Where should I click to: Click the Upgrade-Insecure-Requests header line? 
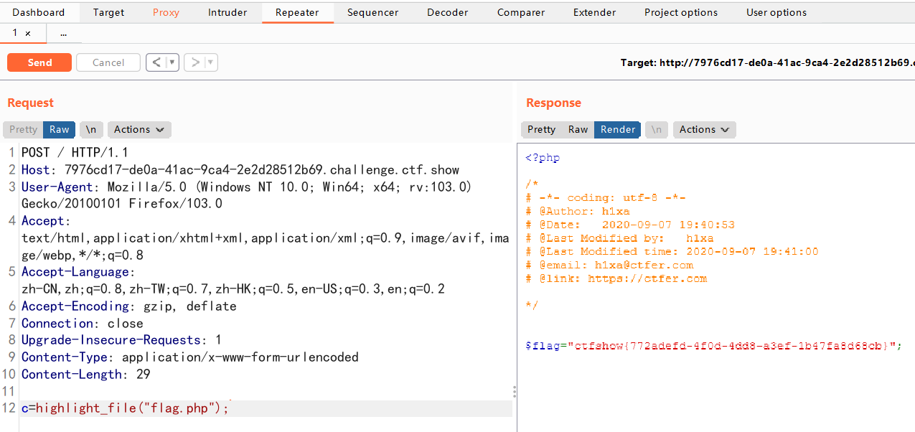(121, 339)
